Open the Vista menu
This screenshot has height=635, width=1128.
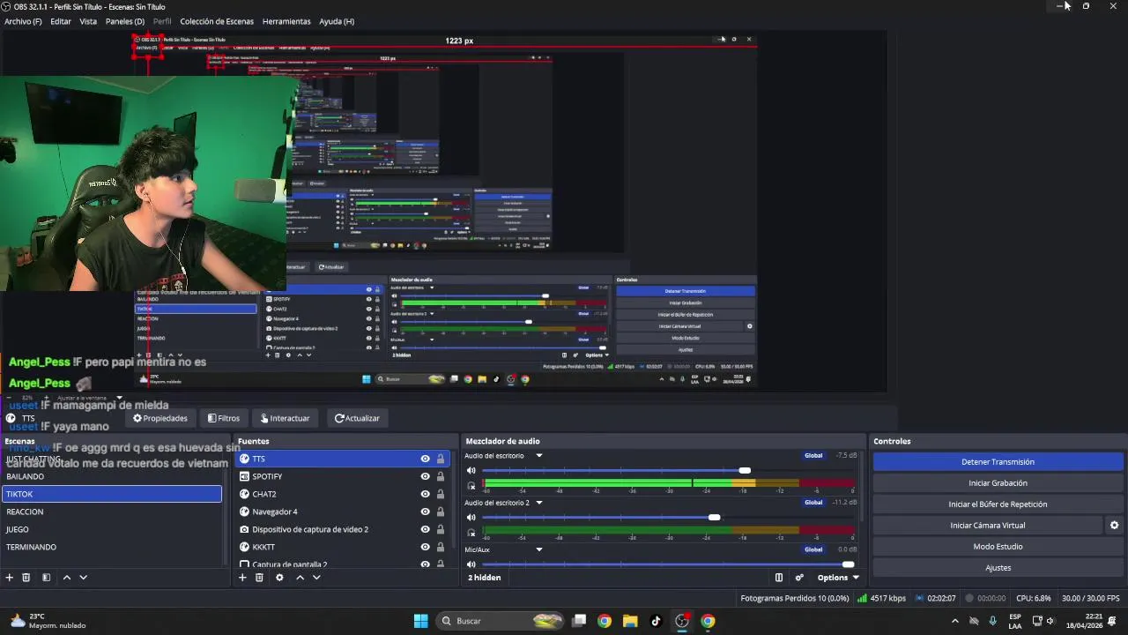point(88,21)
